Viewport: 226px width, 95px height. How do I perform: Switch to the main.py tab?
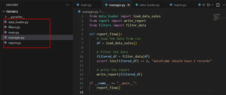click(x=86, y=5)
